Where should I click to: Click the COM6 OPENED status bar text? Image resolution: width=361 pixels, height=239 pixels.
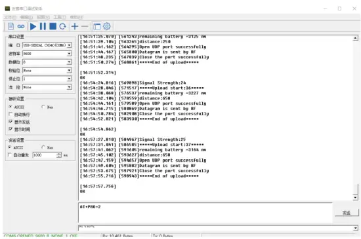pos(41,236)
